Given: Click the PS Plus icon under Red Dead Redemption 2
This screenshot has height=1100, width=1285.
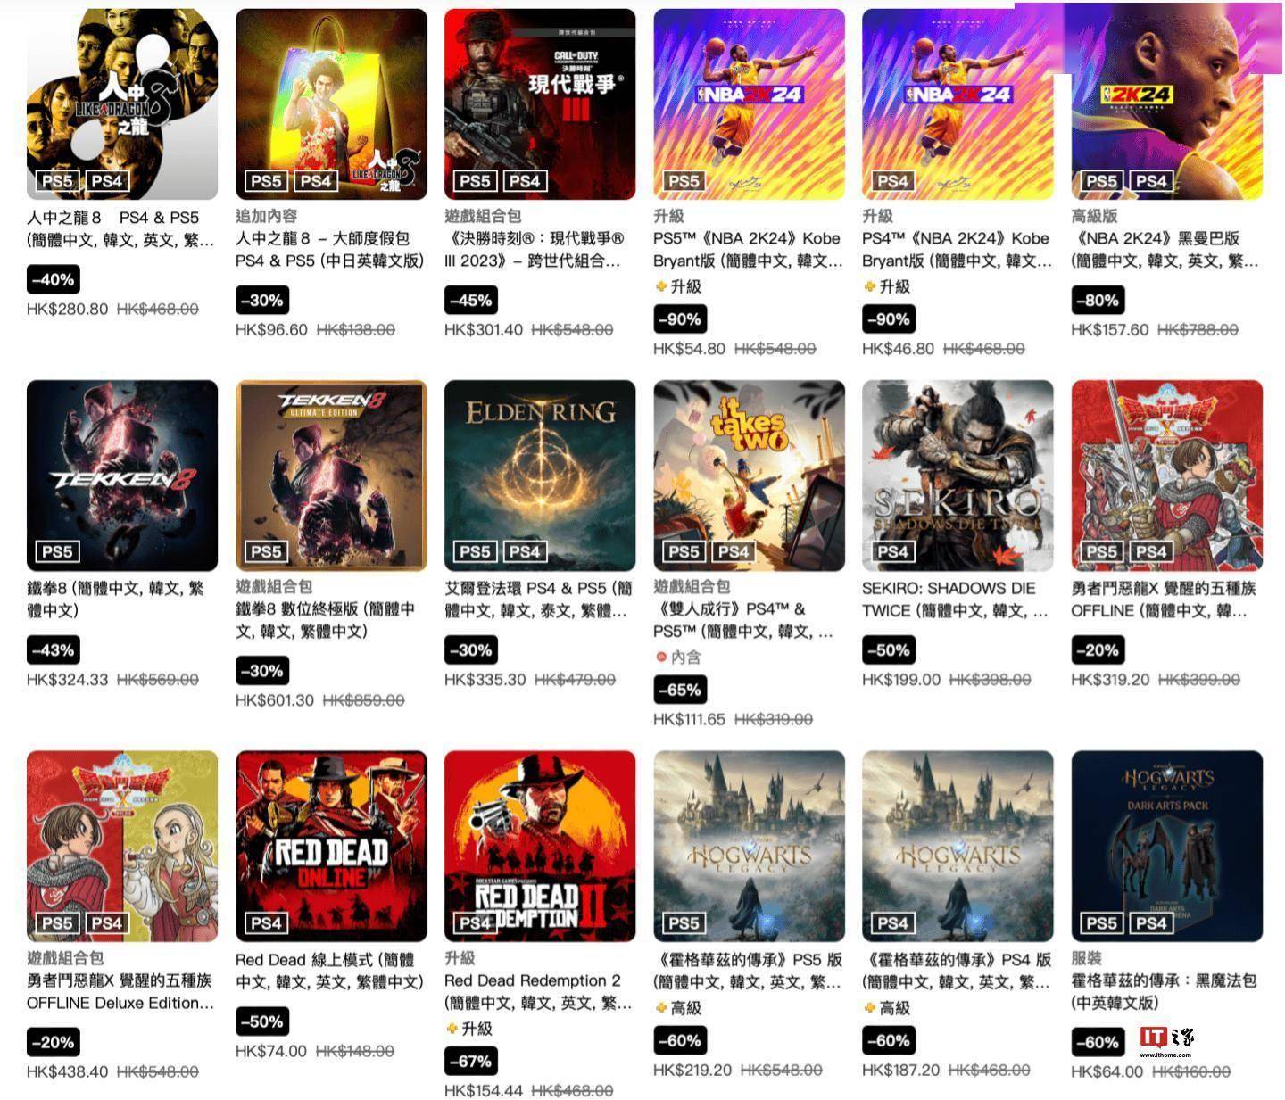Looking at the screenshot, I should click(x=452, y=1029).
